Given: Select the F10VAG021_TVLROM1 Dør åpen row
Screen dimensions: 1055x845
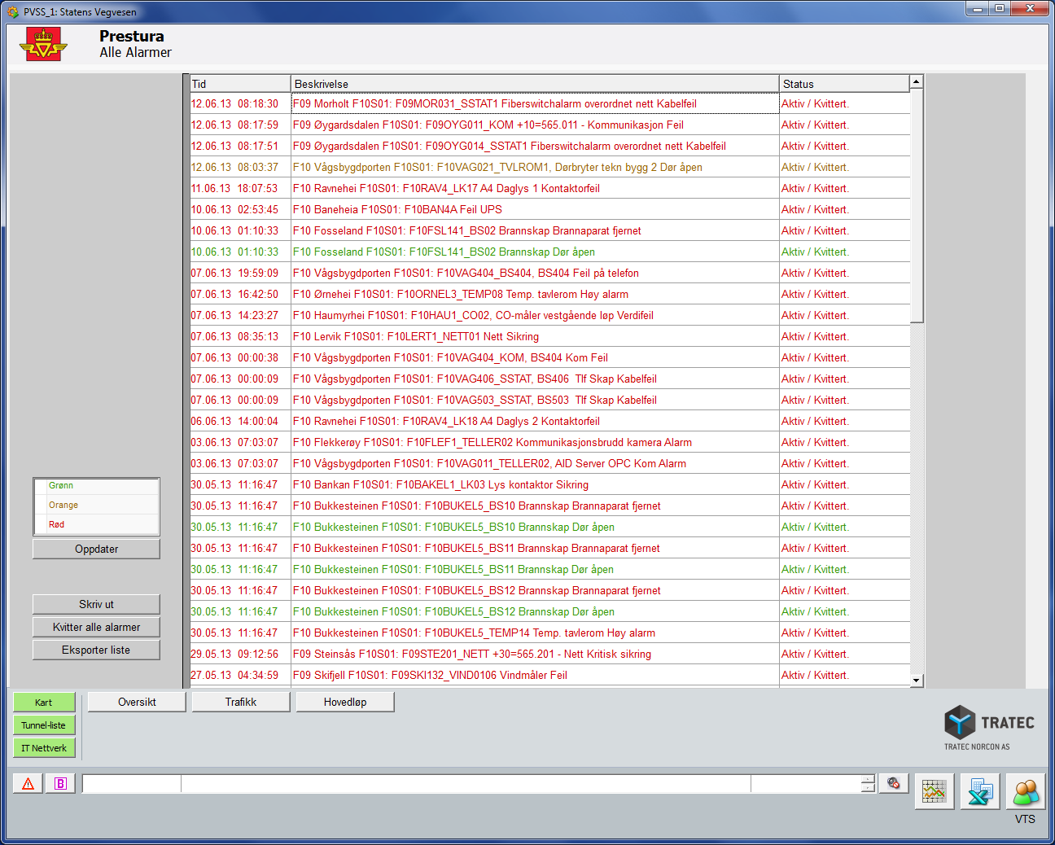Looking at the screenshot, I should click(x=549, y=167).
